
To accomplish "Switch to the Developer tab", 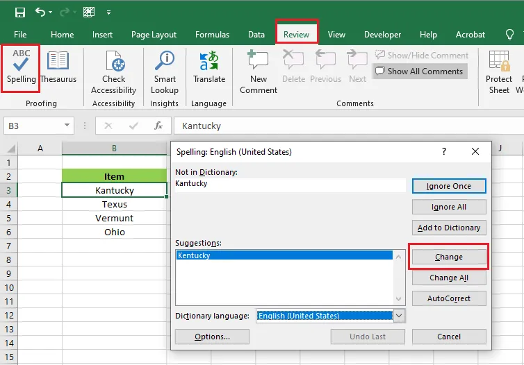I will (382, 35).
